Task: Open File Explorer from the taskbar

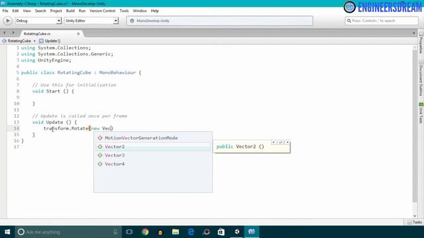Action: click(176, 232)
